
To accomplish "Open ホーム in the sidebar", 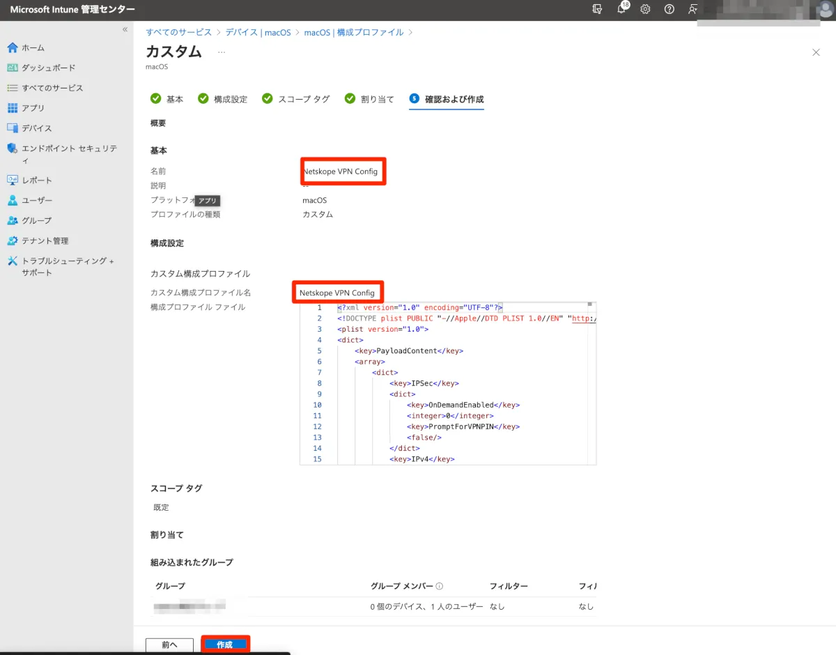I will coord(33,47).
